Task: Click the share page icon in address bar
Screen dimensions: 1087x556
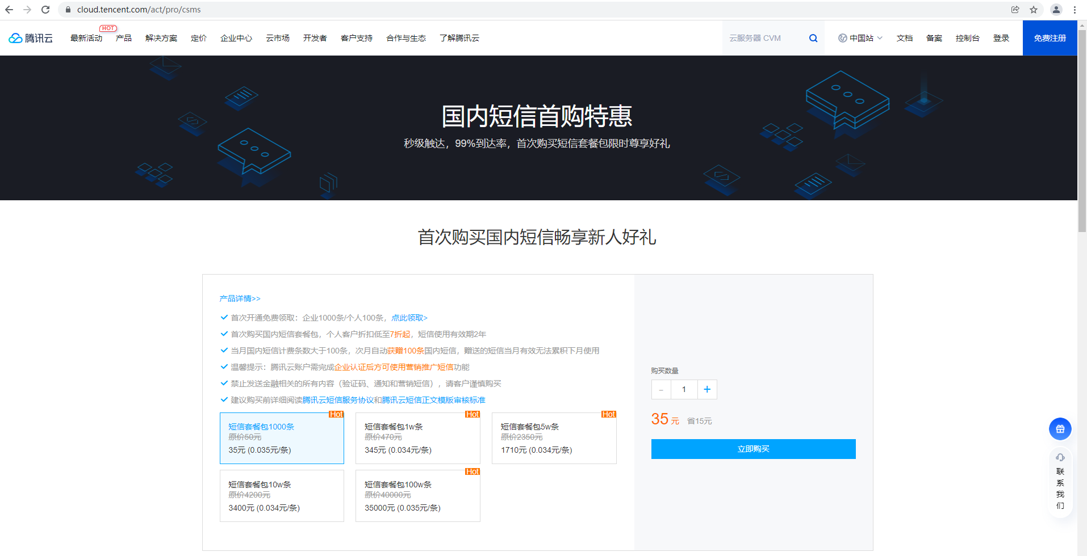Action: pyautogui.click(x=1015, y=10)
